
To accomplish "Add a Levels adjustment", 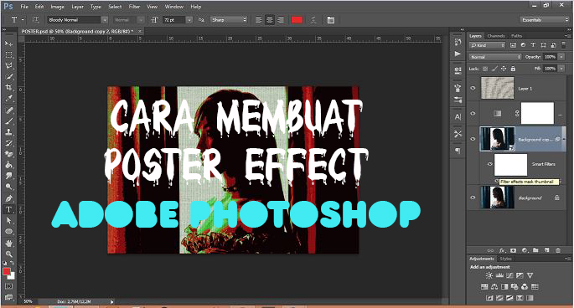I will click(499, 275).
